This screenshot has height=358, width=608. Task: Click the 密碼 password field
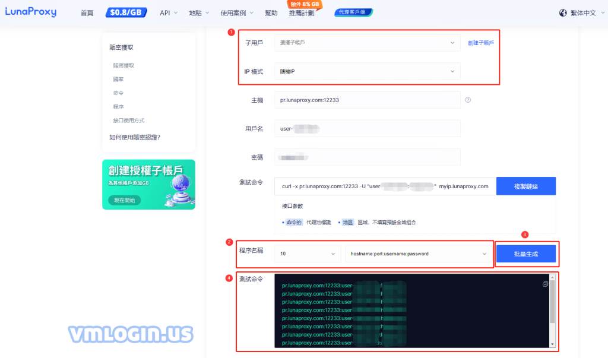point(367,157)
